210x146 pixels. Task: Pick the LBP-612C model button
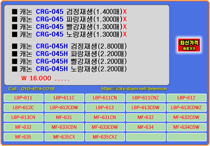[x=23, y=107]
